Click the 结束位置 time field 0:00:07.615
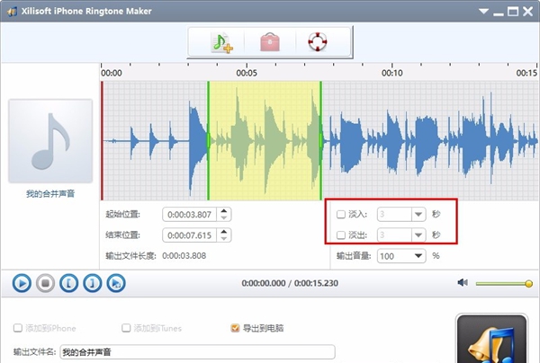540x363 pixels. tap(189, 235)
